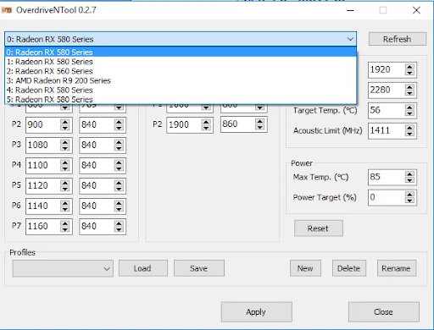Increase GPU P2 voltage with up arrow
Image resolution: width=434 pixels, height=330 pixels.
pyautogui.click(x=119, y=122)
